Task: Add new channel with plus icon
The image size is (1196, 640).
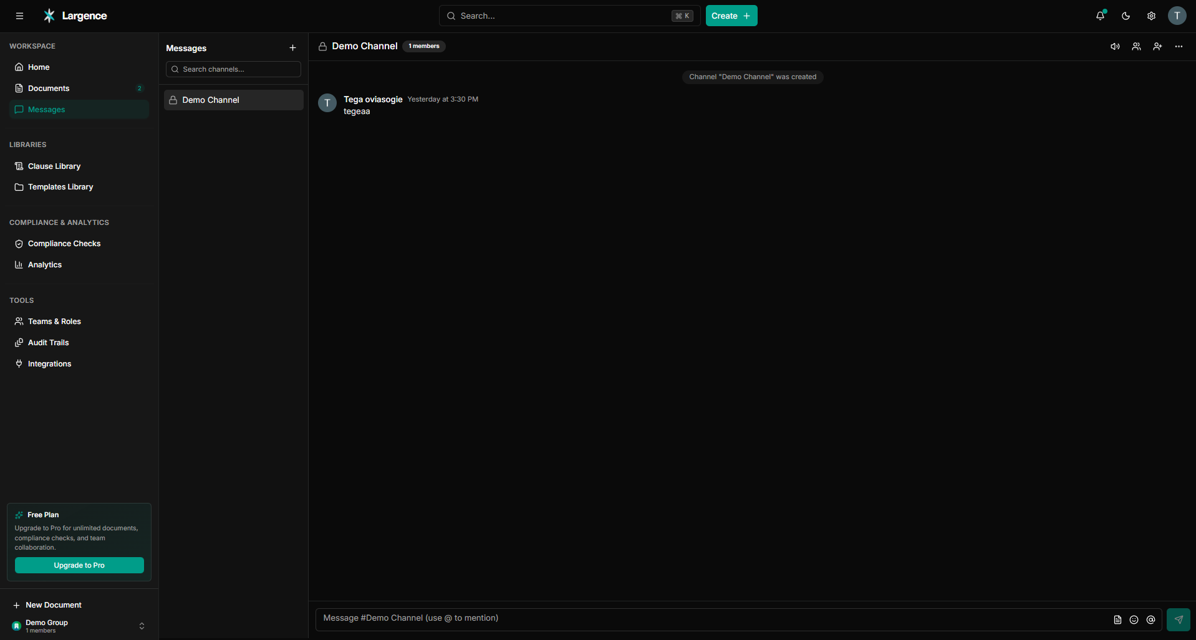Action: pyautogui.click(x=292, y=48)
